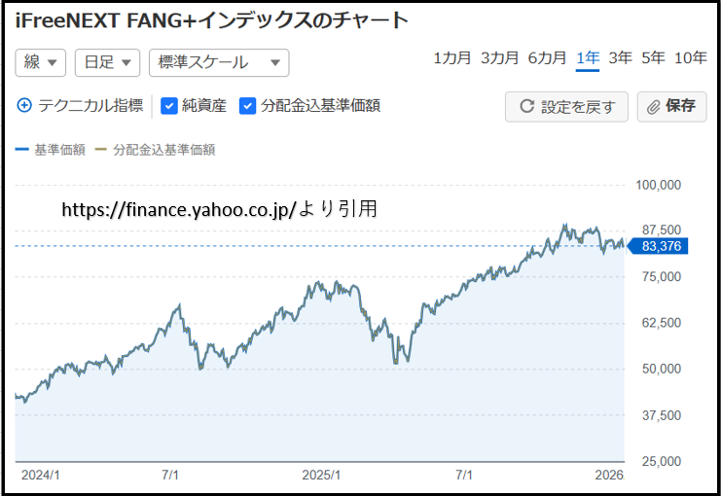Image resolution: width=721 pixels, height=496 pixels.
Task: Open the 日足 interval dropdown
Action: click(107, 62)
